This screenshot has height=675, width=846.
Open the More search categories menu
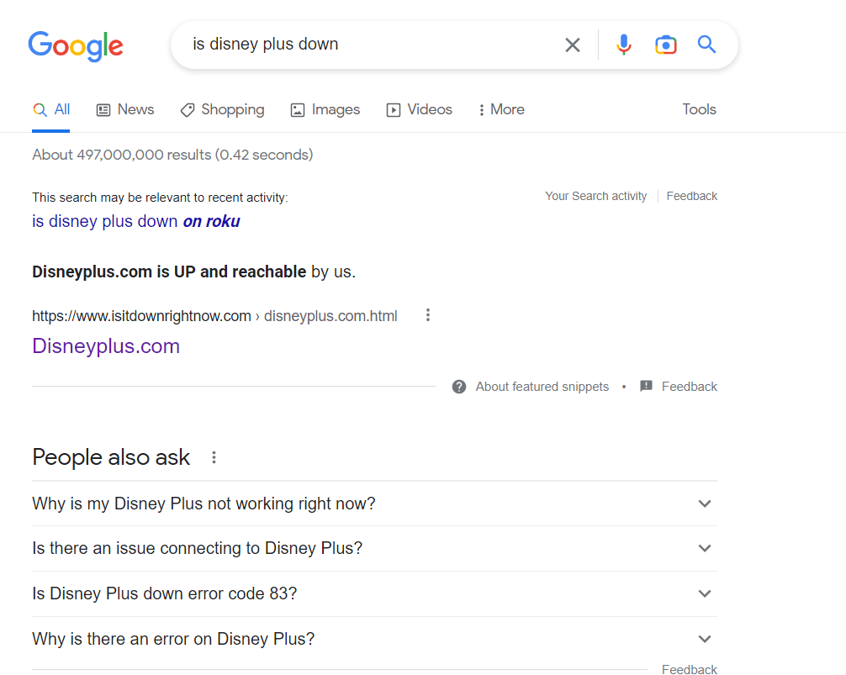pos(501,109)
